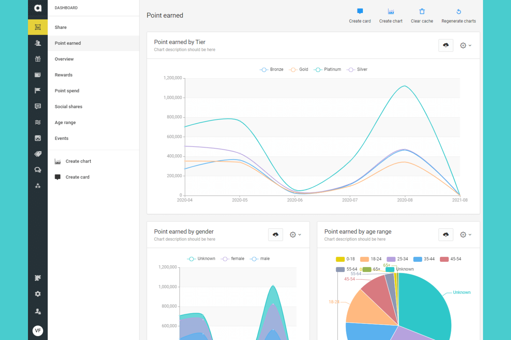This screenshot has height=340, width=511.
Task: Click Platinum peak data point at 2020-08
Action: tap(405, 86)
